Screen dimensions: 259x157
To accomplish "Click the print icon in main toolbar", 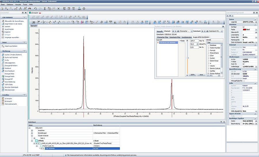I will click(29, 9).
